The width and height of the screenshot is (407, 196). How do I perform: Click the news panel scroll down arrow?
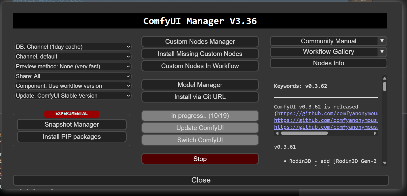click(x=385, y=163)
